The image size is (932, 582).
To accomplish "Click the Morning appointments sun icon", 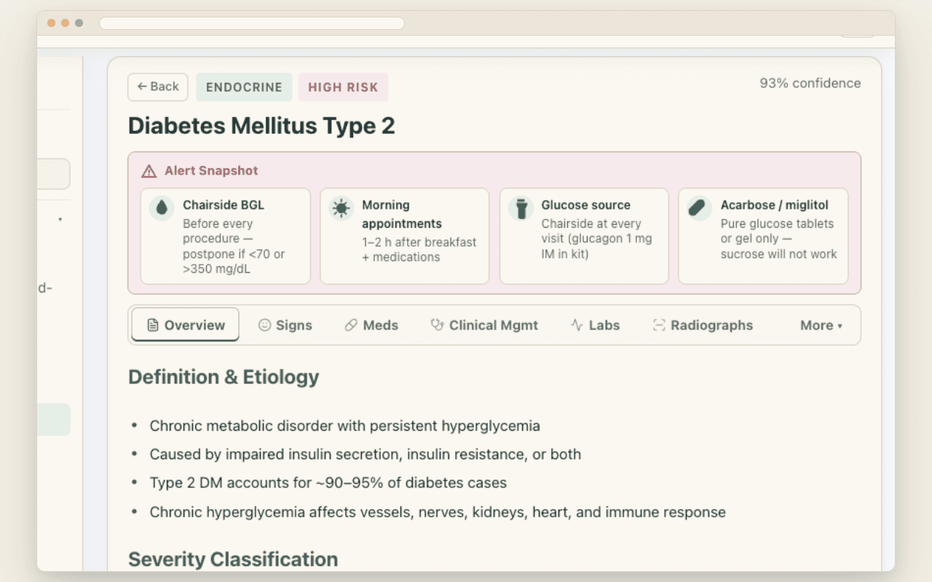I will coord(341,208).
